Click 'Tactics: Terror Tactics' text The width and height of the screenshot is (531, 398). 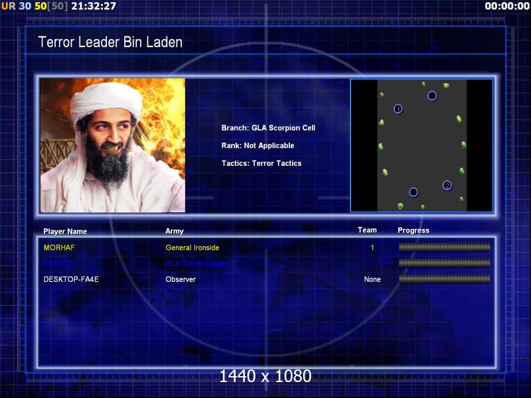pyautogui.click(x=262, y=163)
